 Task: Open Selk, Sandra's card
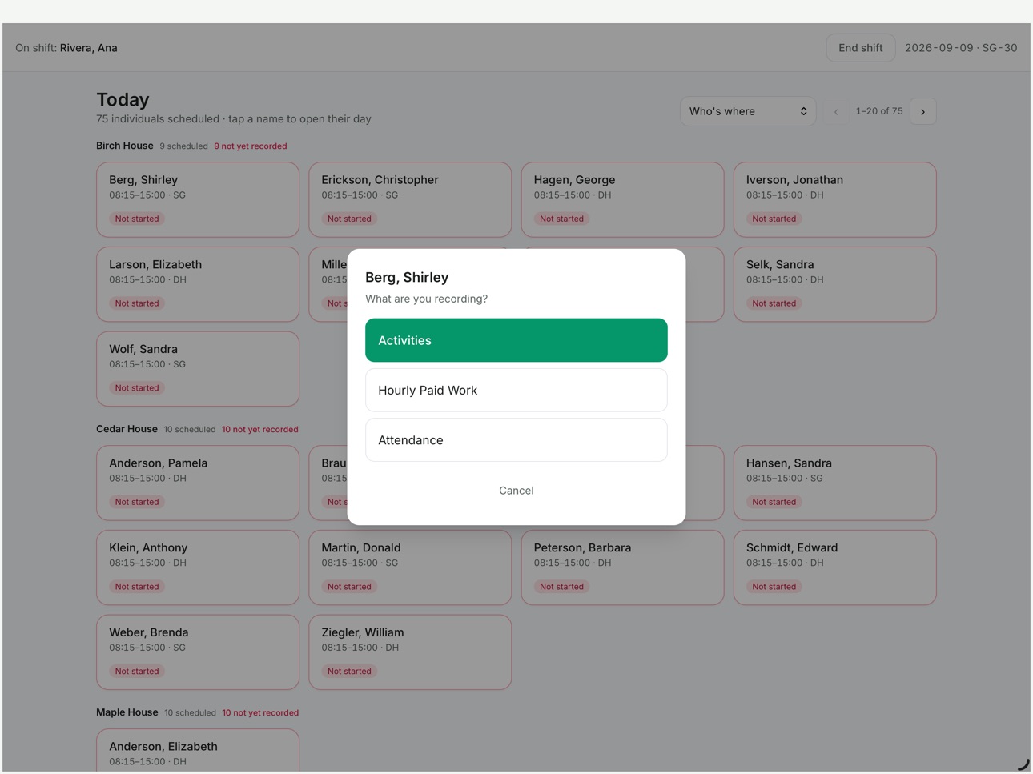pyautogui.click(x=834, y=284)
